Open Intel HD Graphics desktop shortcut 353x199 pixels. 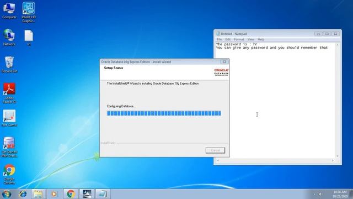(x=29, y=12)
